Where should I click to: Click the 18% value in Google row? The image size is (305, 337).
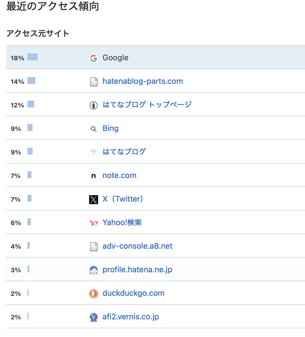(17, 58)
